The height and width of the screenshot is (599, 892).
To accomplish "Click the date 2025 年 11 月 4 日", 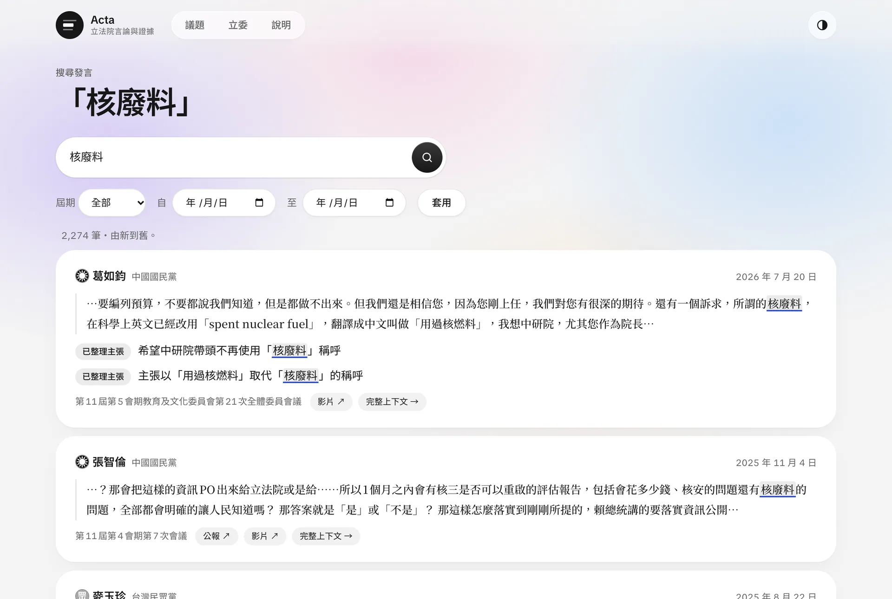I will (776, 463).
